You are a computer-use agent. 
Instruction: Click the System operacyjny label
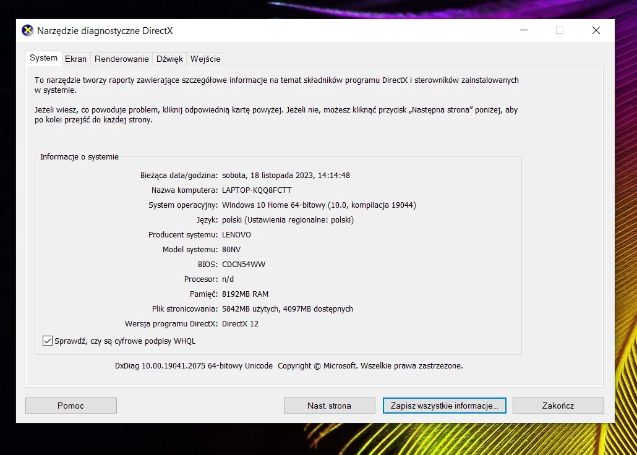pos(183,205)
